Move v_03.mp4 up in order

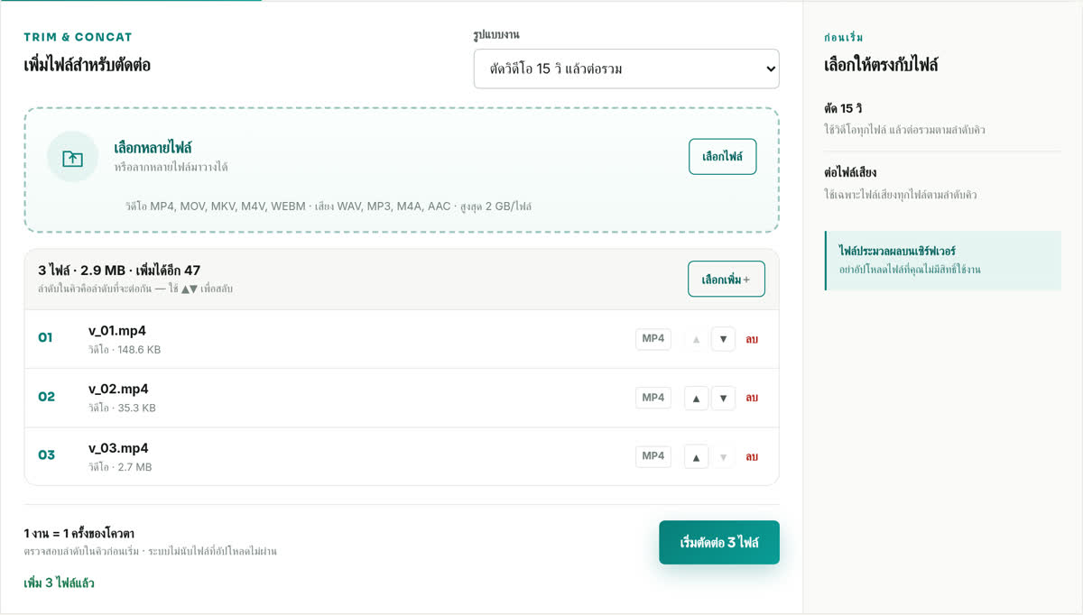coord(696,456)
